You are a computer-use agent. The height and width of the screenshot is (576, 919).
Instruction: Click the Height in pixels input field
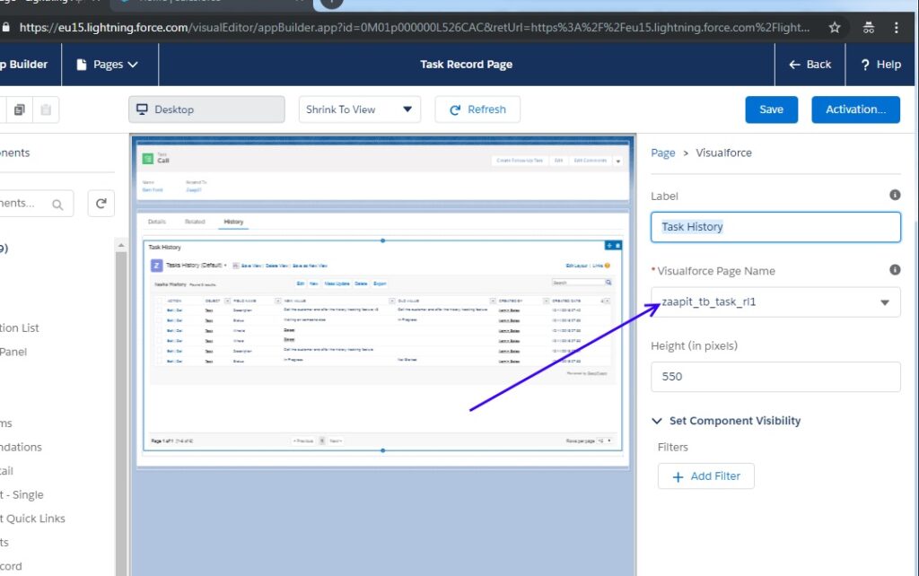coord(775,377)
